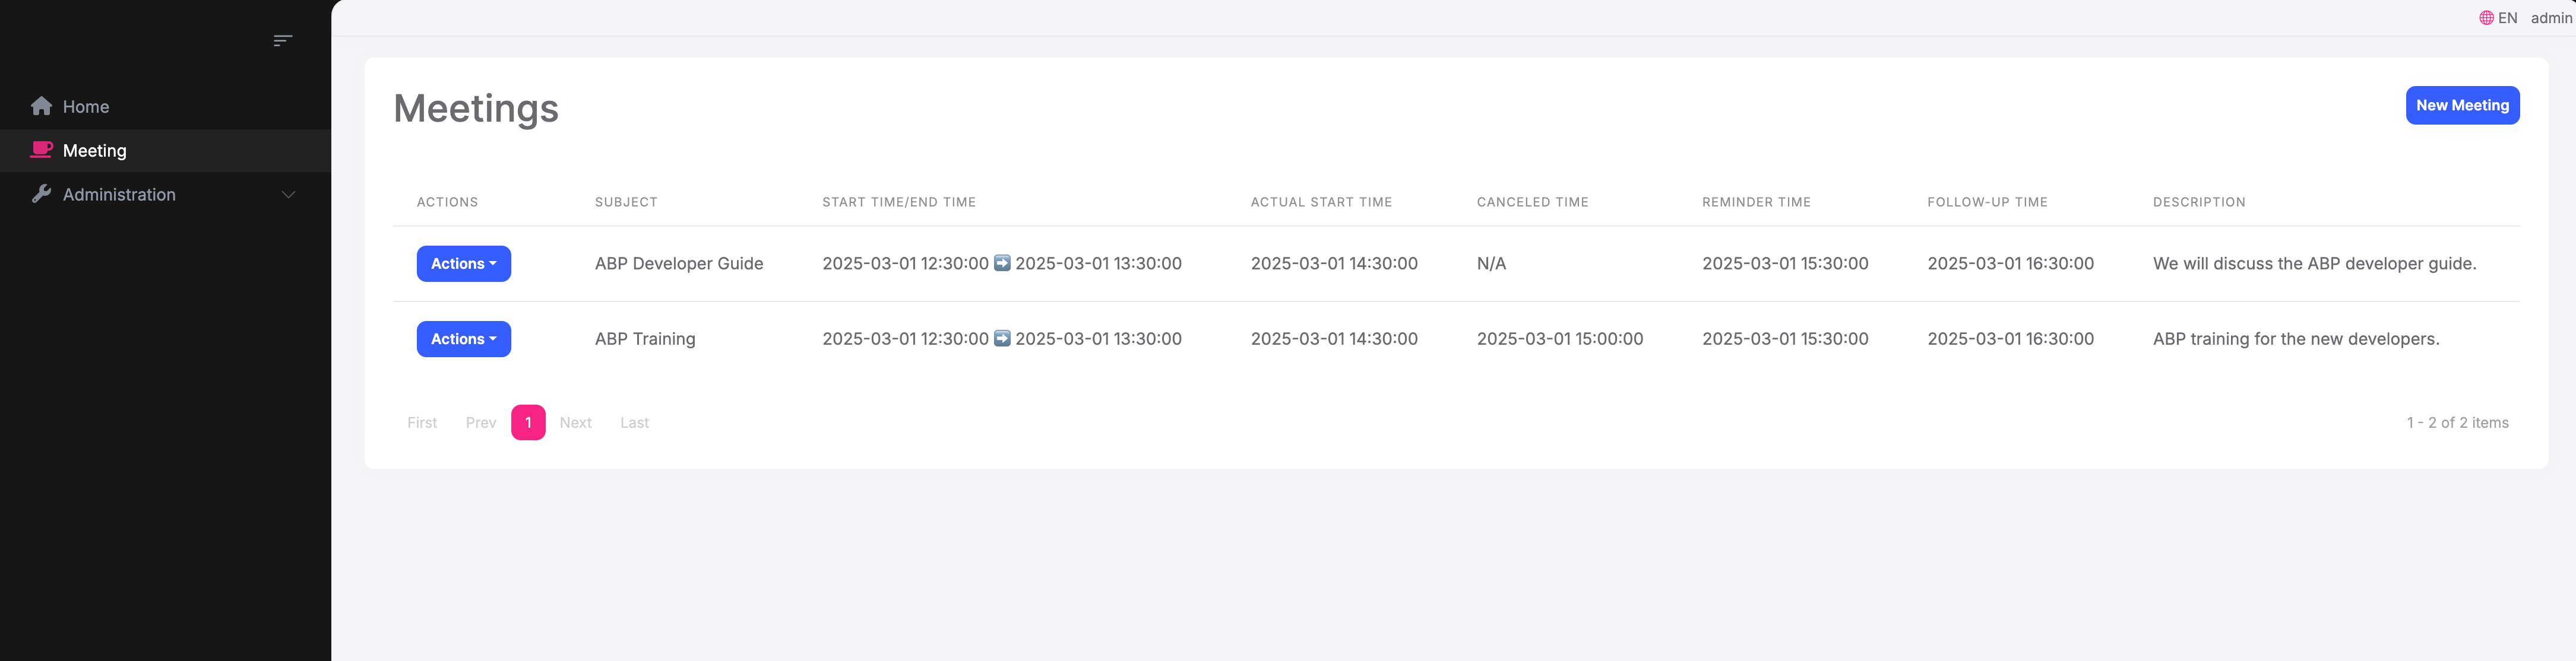This screenshot has height=661, width=2576.
Task: Click the Home house icon
Action: click(41, 106)
